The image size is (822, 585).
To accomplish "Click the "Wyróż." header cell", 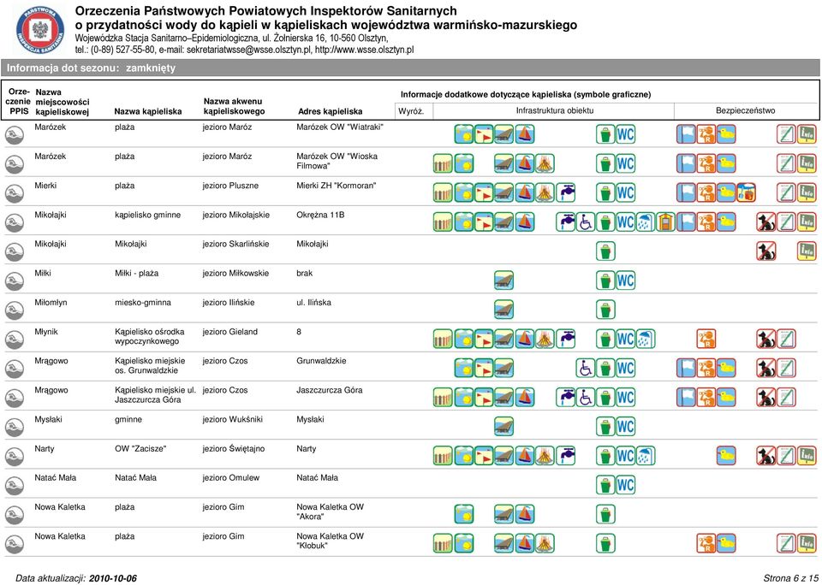I will [411, 110].
